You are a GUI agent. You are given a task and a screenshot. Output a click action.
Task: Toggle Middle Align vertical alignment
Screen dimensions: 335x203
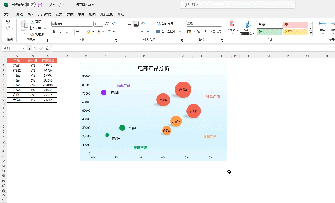pyautogui.click(x=129, y=24)
